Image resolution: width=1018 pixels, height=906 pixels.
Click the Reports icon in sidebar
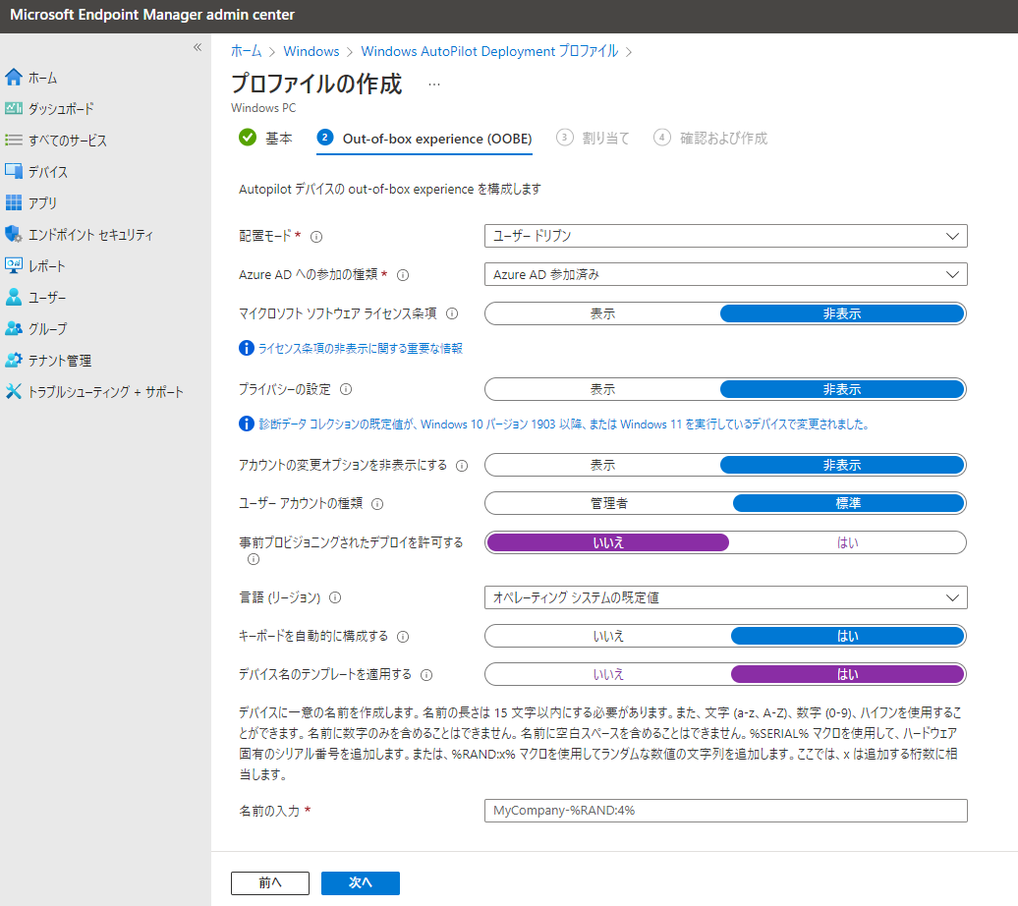click(x=14, y=265)
